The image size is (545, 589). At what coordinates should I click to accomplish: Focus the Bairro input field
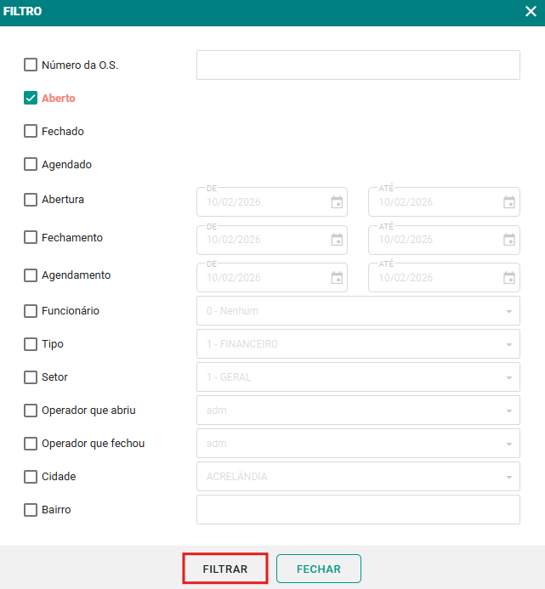tap(358, 510)
